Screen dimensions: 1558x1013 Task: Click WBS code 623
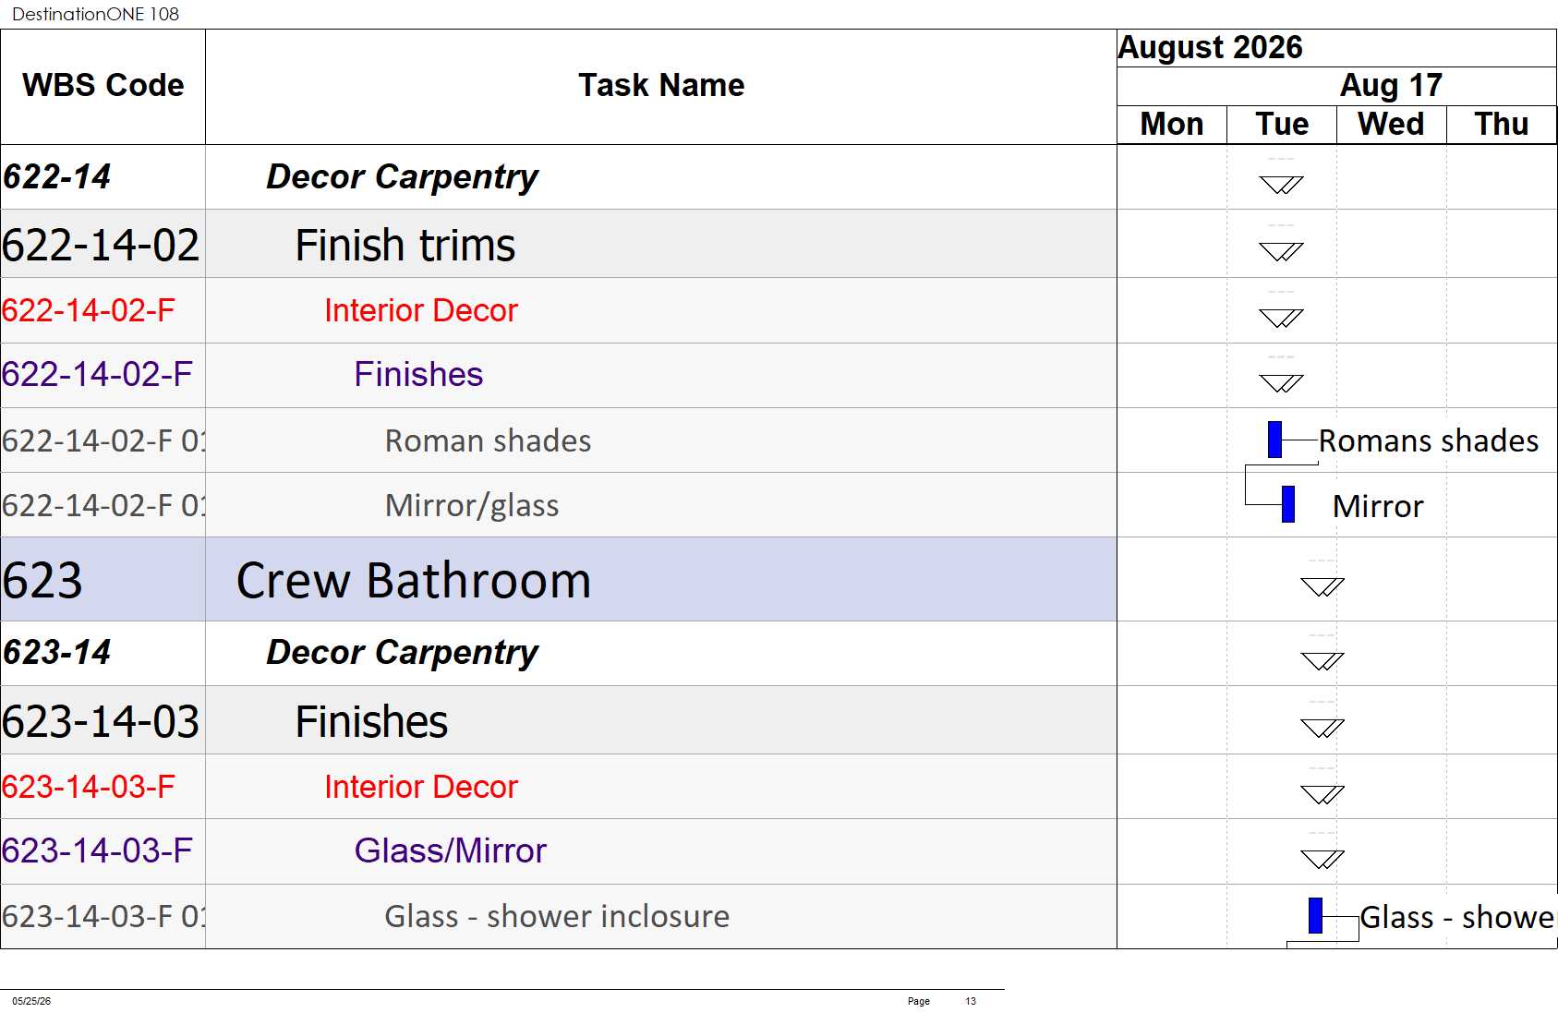click(42, 581)
